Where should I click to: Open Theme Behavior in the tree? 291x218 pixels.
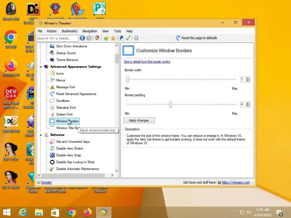click(67, 60)
